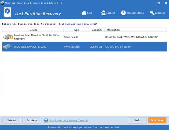169x130 pixels.
Task: Click the Lost Partition Recovery disk logo
Action: click(x=7, y=12)
